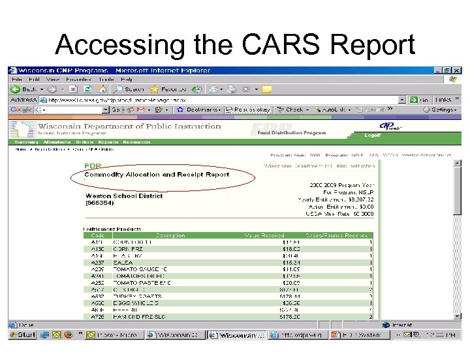This screenshot has height=352, width=470.
Task: Click the greyed AutoFill button
Action: (370, 110)
